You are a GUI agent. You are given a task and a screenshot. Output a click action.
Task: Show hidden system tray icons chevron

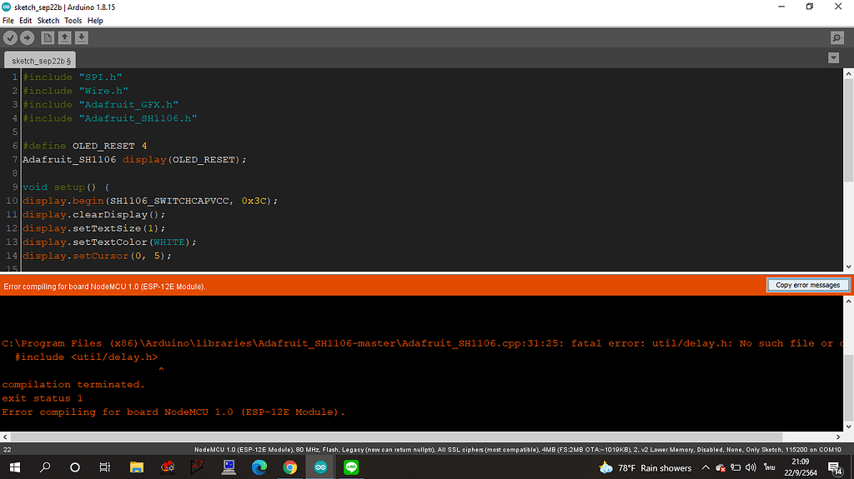coord(706,467)
